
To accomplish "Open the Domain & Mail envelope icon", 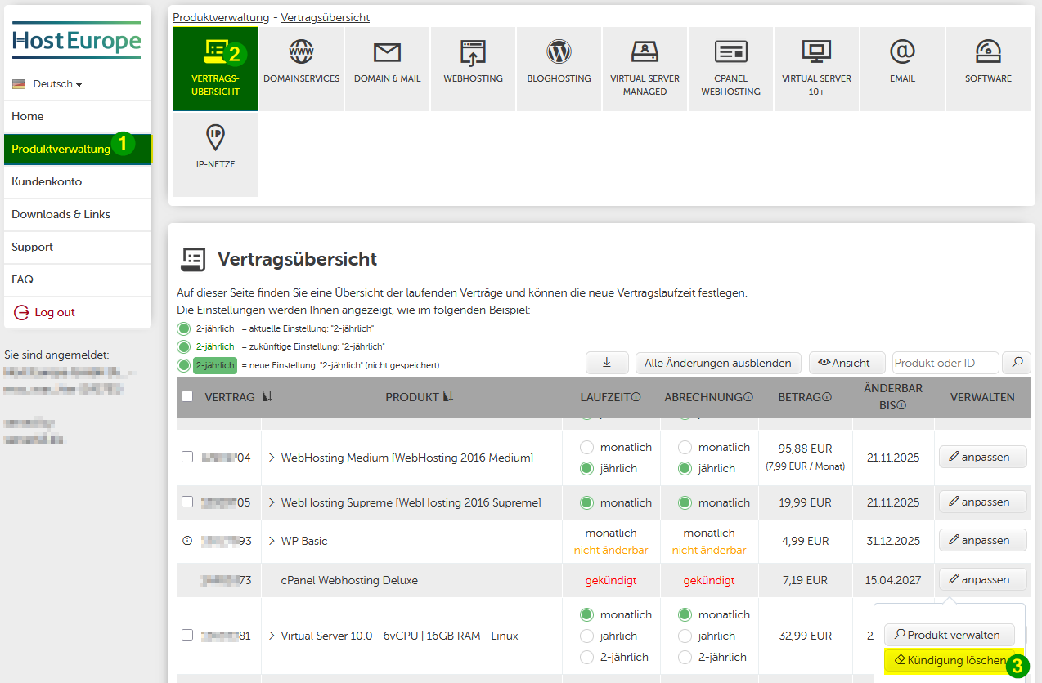I will (387, 53).
